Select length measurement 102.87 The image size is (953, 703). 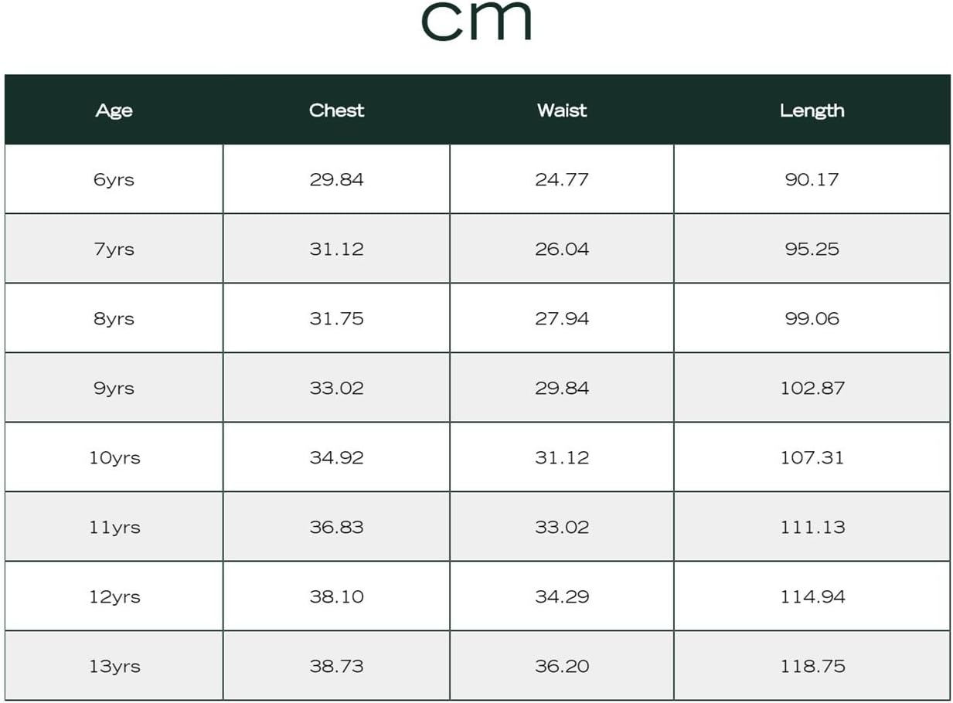[812, 388]
